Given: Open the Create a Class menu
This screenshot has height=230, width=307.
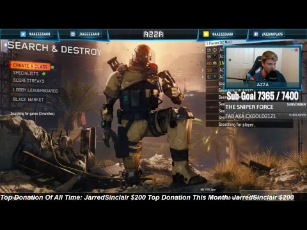Looking at the screenshot, I should [30, 66].
